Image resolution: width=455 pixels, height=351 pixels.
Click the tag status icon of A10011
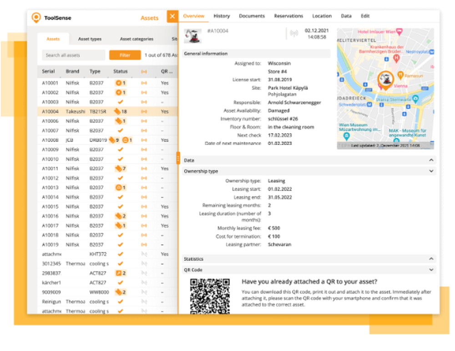tap(118, 169)
